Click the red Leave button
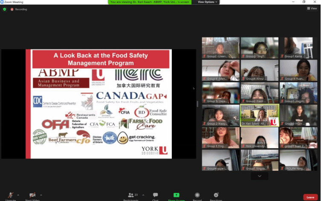 [310, 197]
